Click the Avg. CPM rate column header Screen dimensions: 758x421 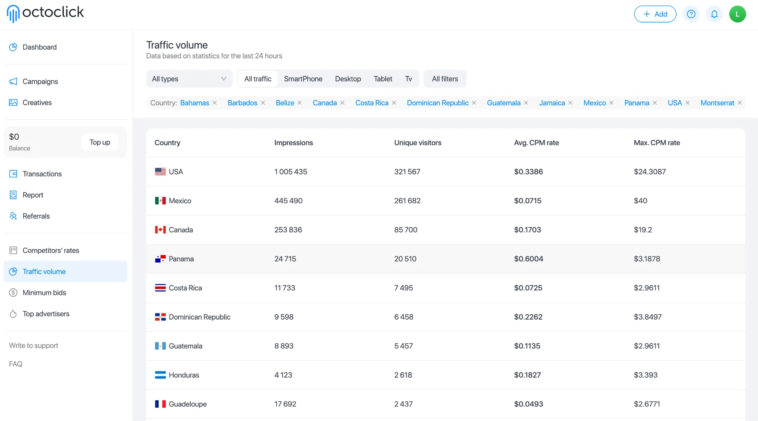tap(536, 143)
